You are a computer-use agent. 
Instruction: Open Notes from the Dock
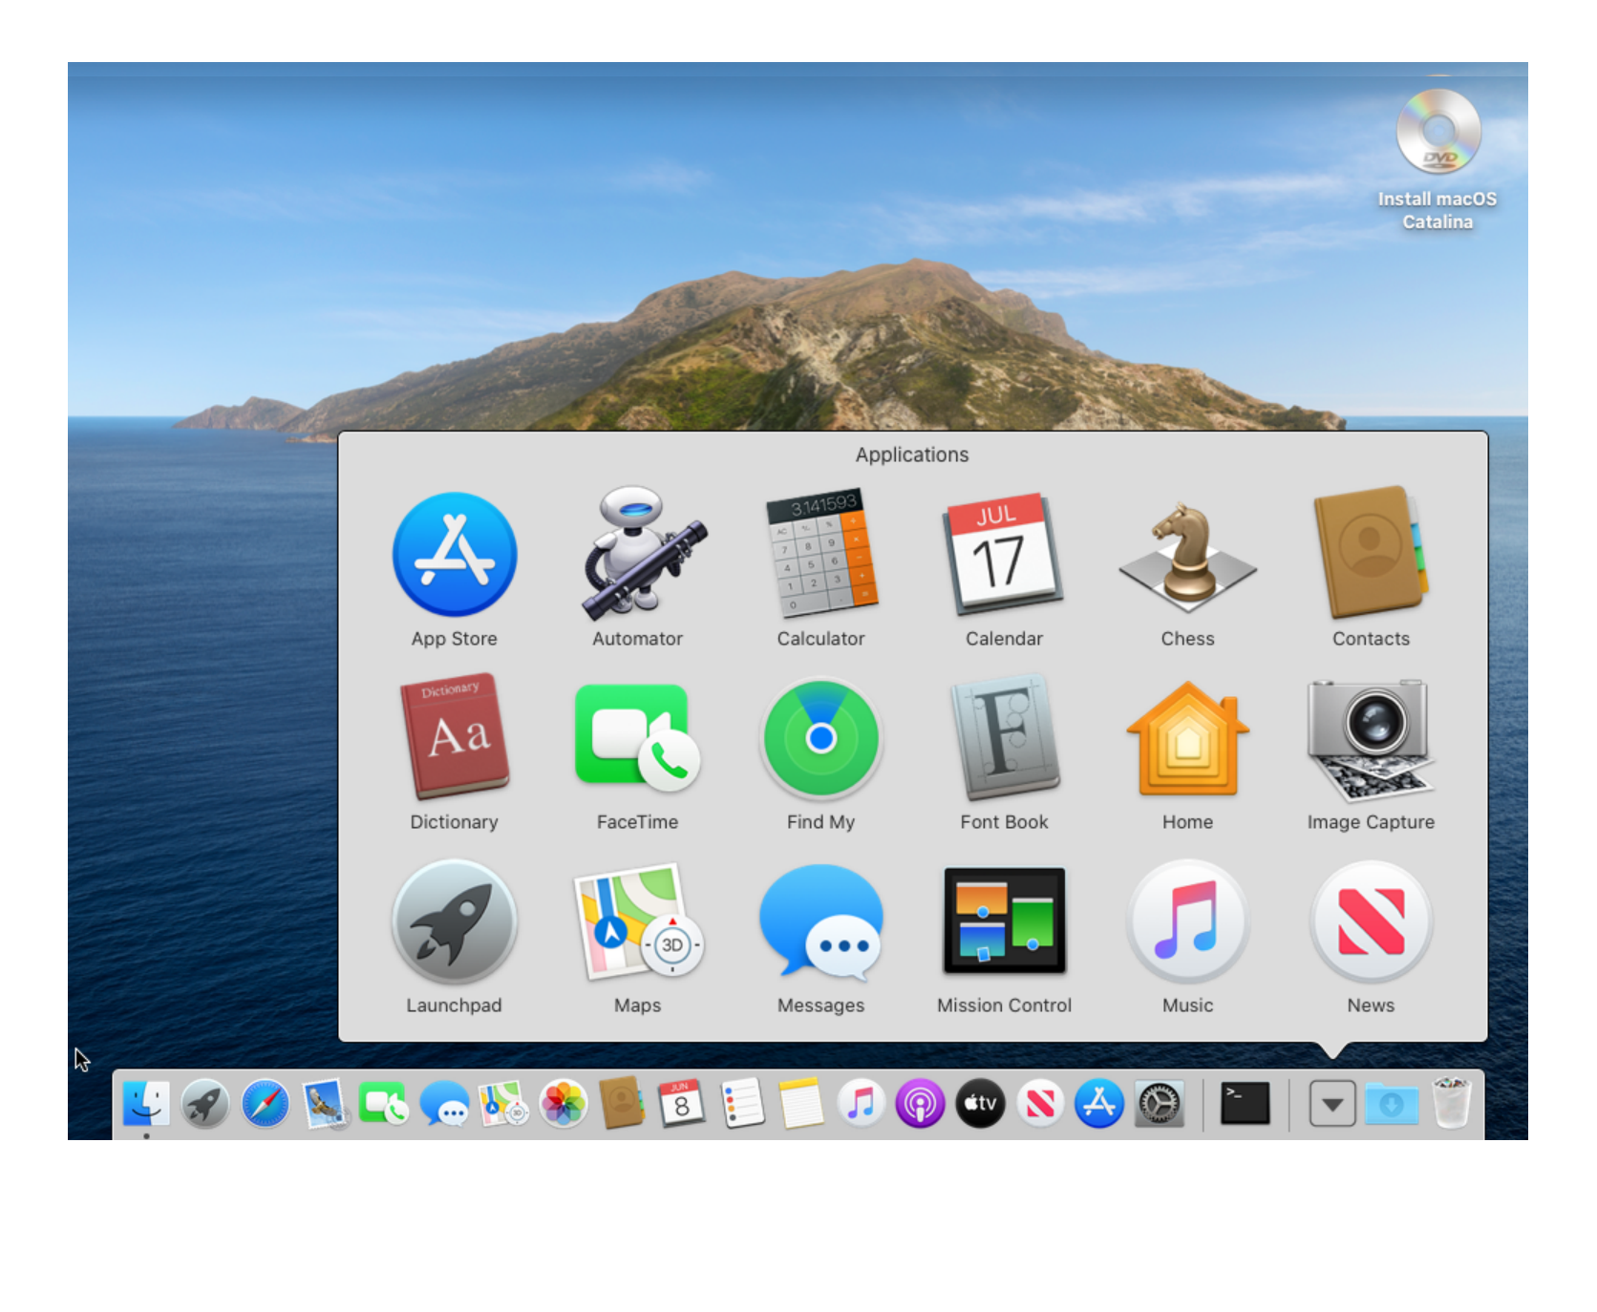point(801,1104)
